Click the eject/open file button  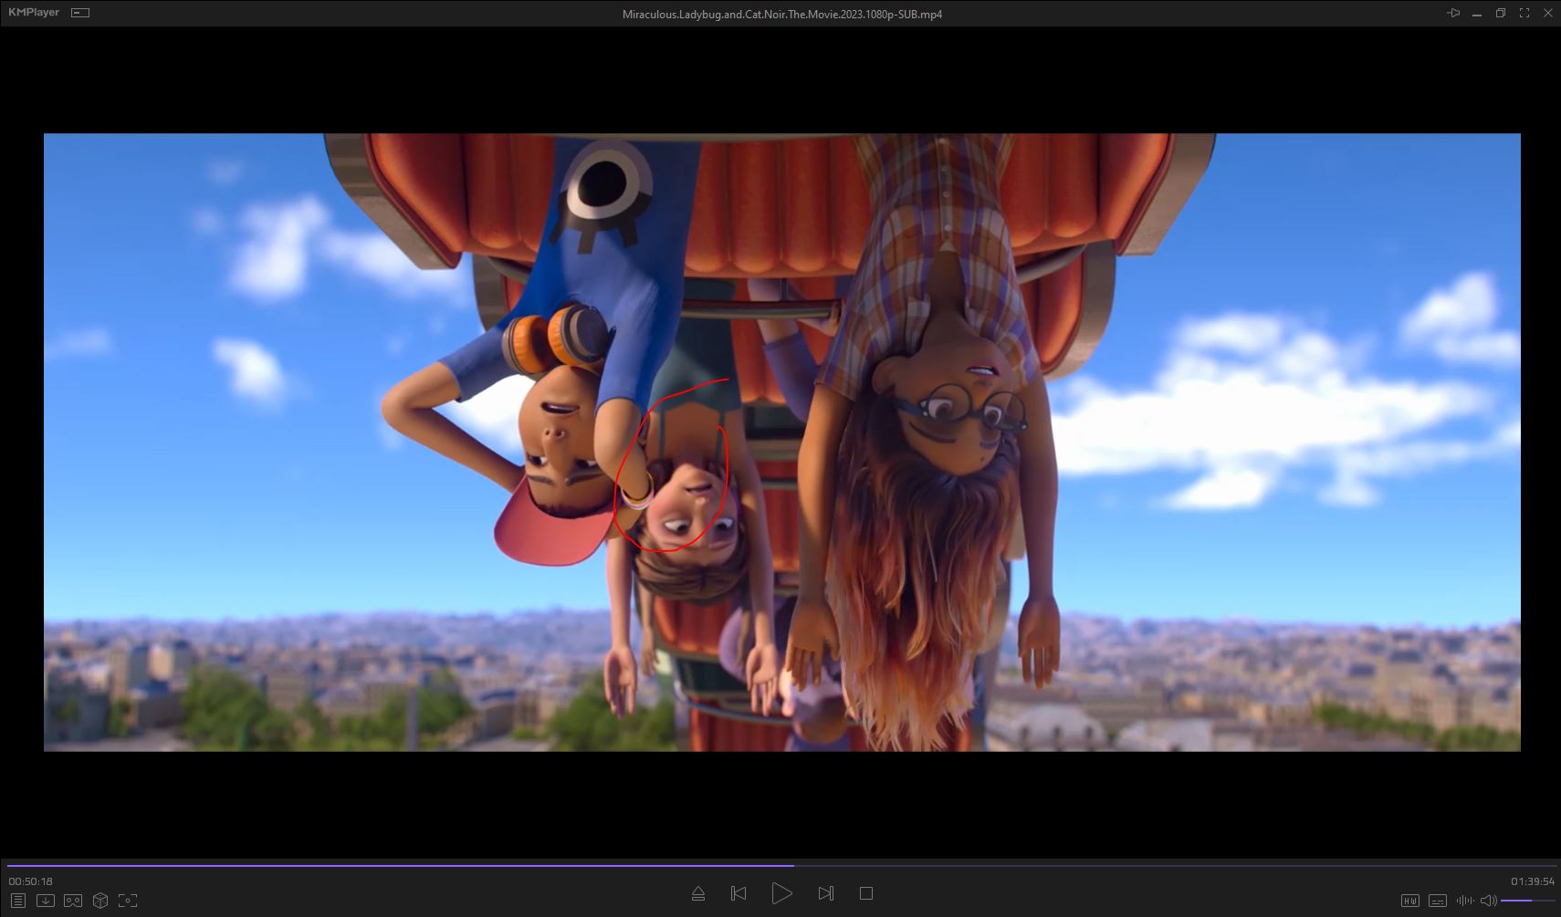(x=698, y=893)
